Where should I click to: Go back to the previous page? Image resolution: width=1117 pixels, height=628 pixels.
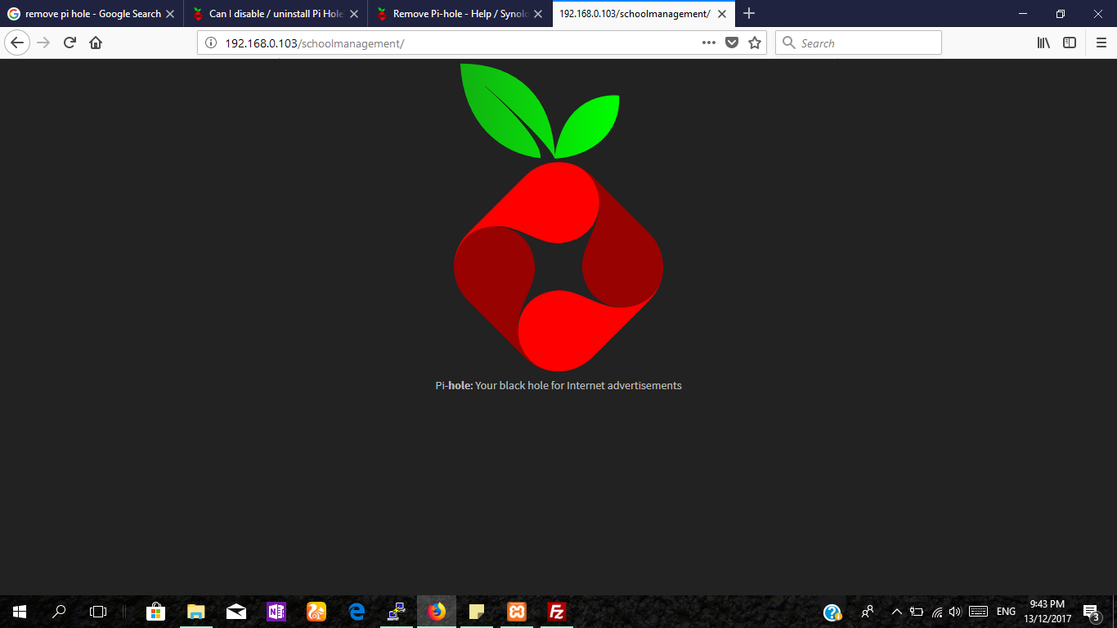(17, 43)
